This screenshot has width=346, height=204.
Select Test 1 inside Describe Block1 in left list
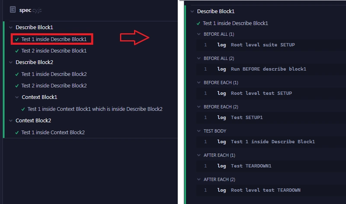click(x=54, y=39)
